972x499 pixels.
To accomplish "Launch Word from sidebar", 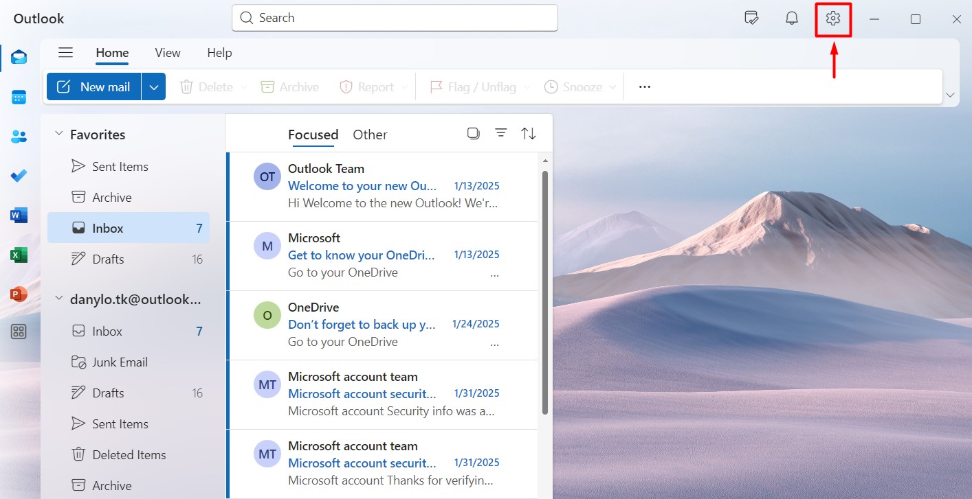I will point(19,216).
